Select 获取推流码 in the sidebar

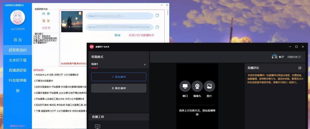(18, 50)
